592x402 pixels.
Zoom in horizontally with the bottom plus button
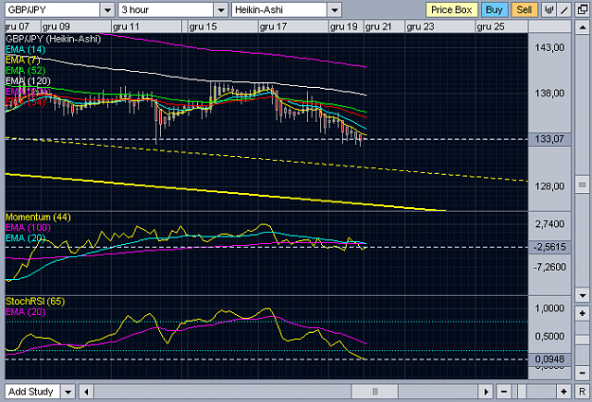point(564,392)
